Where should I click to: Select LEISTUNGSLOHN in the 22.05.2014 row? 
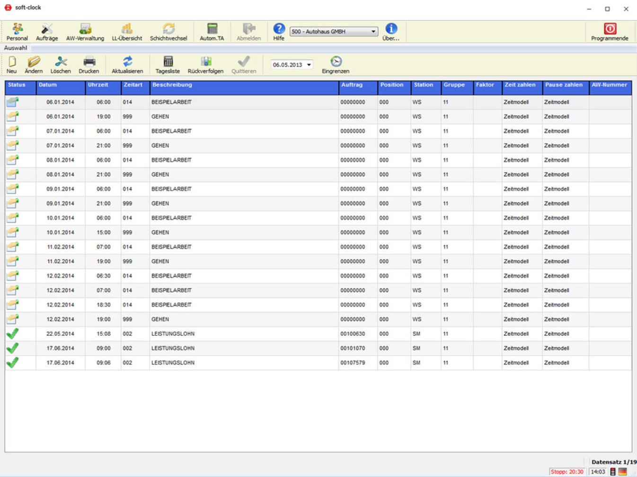pos(173,334)
